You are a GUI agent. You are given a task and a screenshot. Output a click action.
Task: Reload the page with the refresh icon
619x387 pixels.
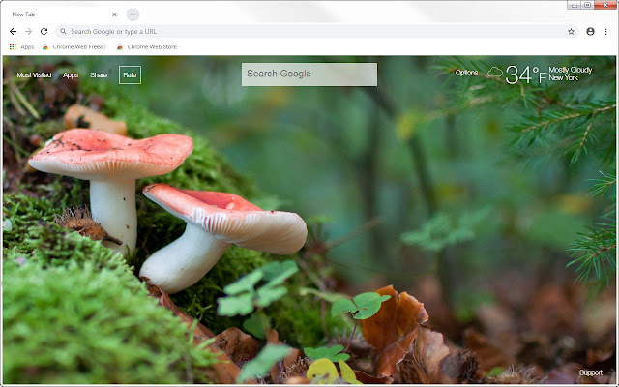coord(44,32)
